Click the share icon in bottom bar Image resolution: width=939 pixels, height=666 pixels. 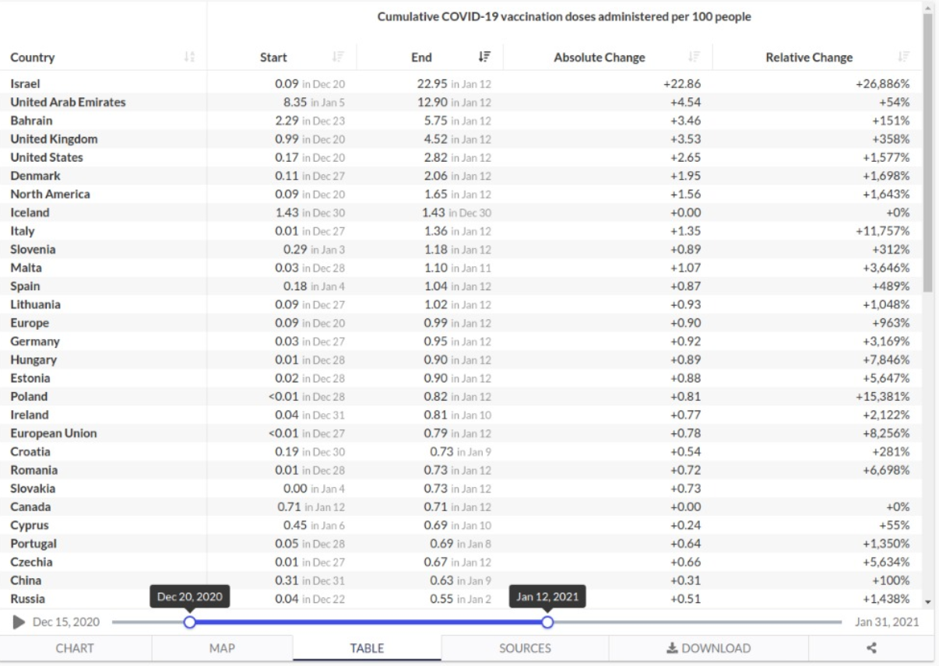(x=871, y=647)
